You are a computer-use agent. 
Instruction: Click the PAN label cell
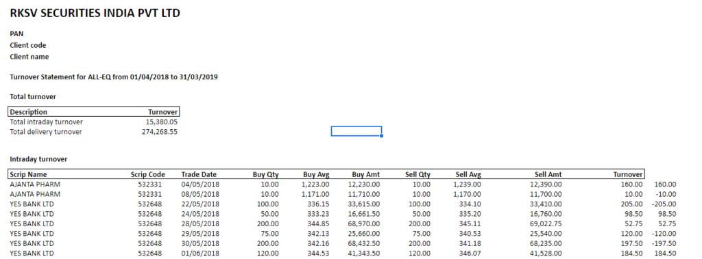16,33
